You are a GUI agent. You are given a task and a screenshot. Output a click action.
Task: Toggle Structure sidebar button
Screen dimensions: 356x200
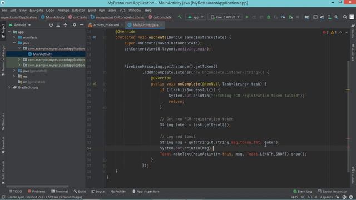click(x=3, y=121)
